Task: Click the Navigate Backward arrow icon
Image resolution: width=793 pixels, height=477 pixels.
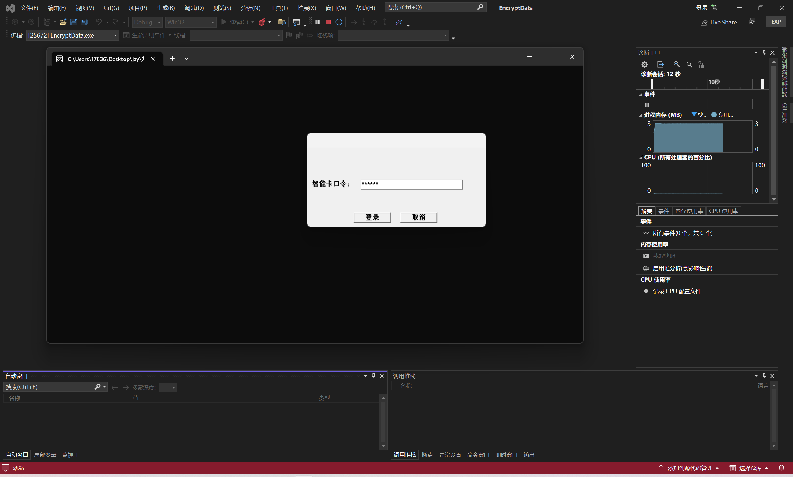Action: click(x=15, y=22)
